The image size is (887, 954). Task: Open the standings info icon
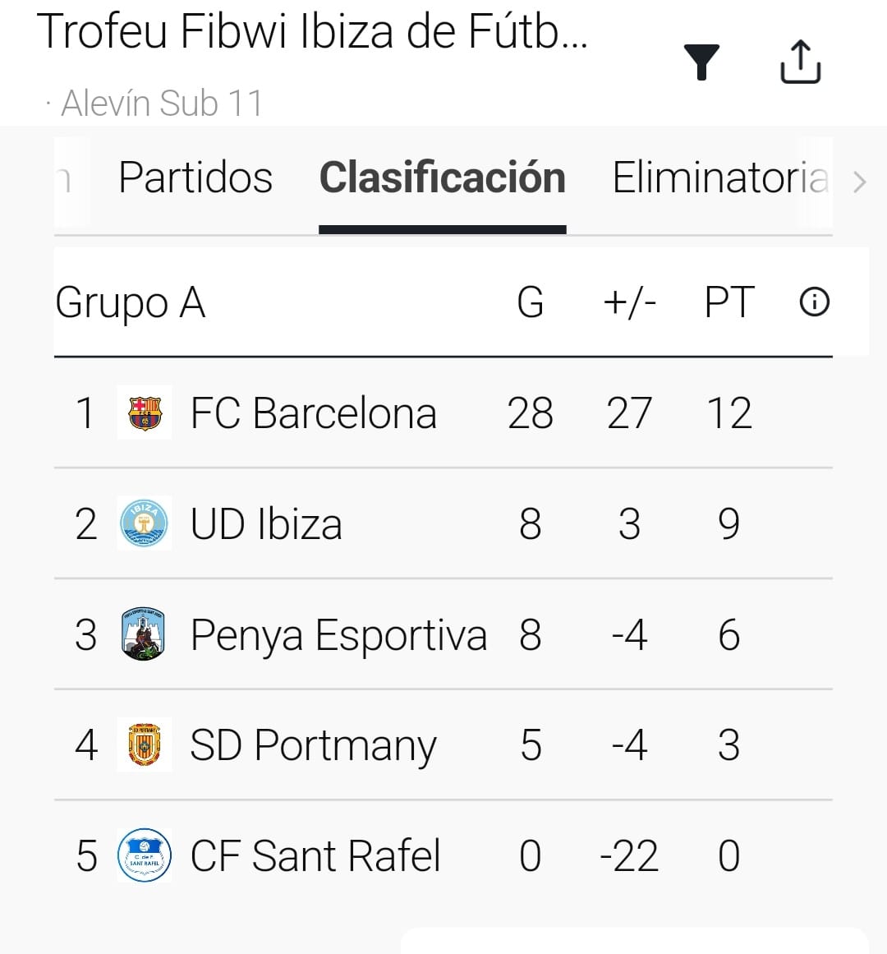814,302
